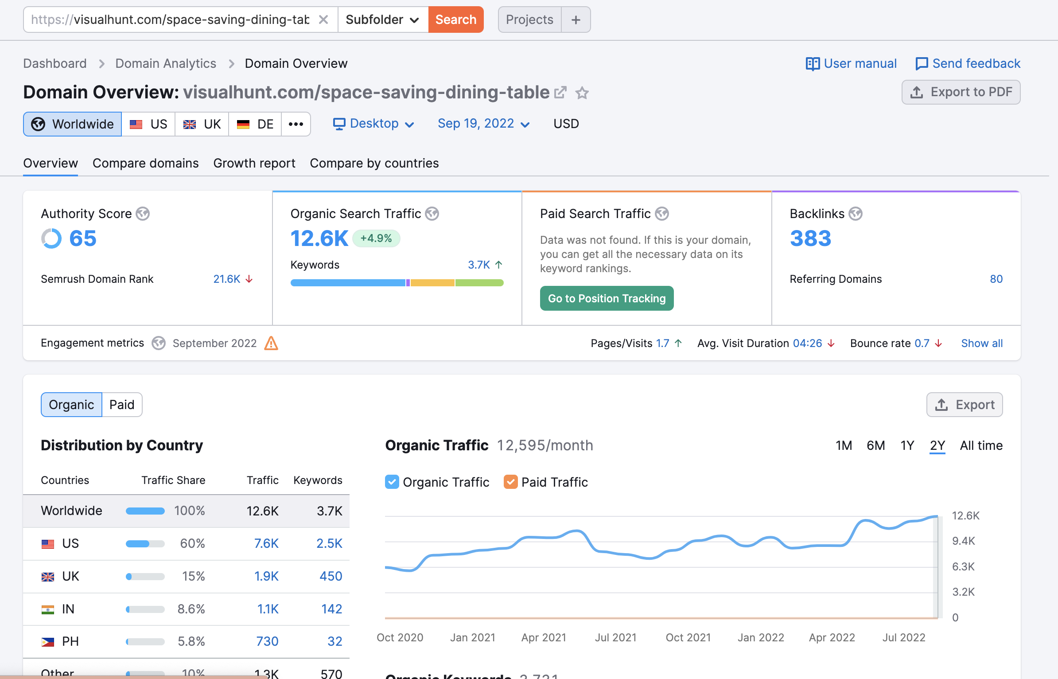Click the orange warning triangle icon
Screen dimensions: 1058x679
tap(271, 343)
